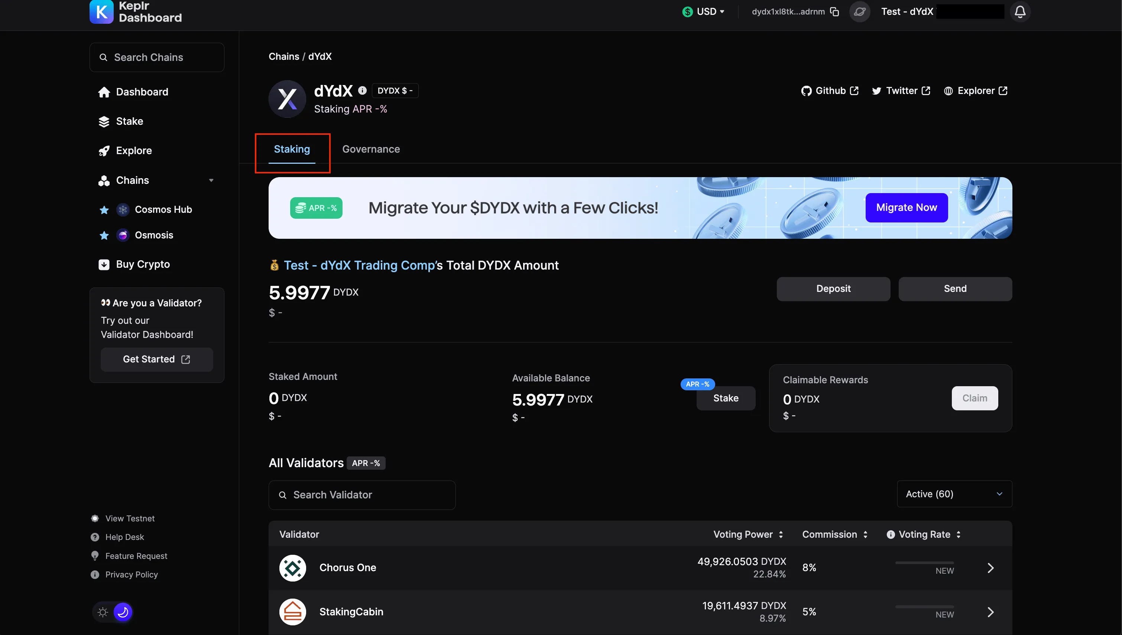1122x635 pixels.
Task: Copy the dydx wallet address
Action: click(x=834, y=12)
